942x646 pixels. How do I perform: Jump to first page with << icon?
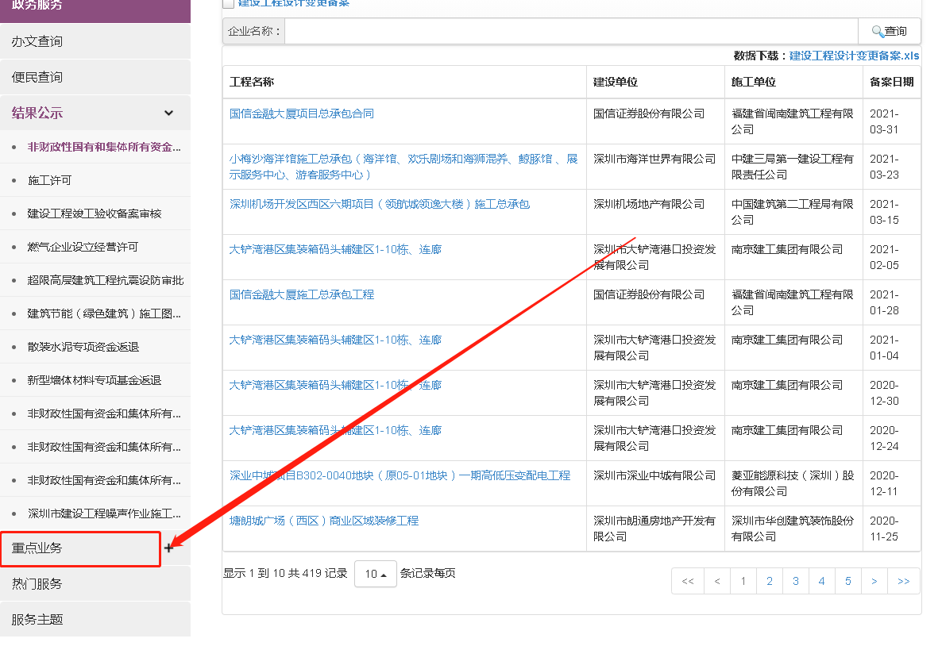[688, 580]
